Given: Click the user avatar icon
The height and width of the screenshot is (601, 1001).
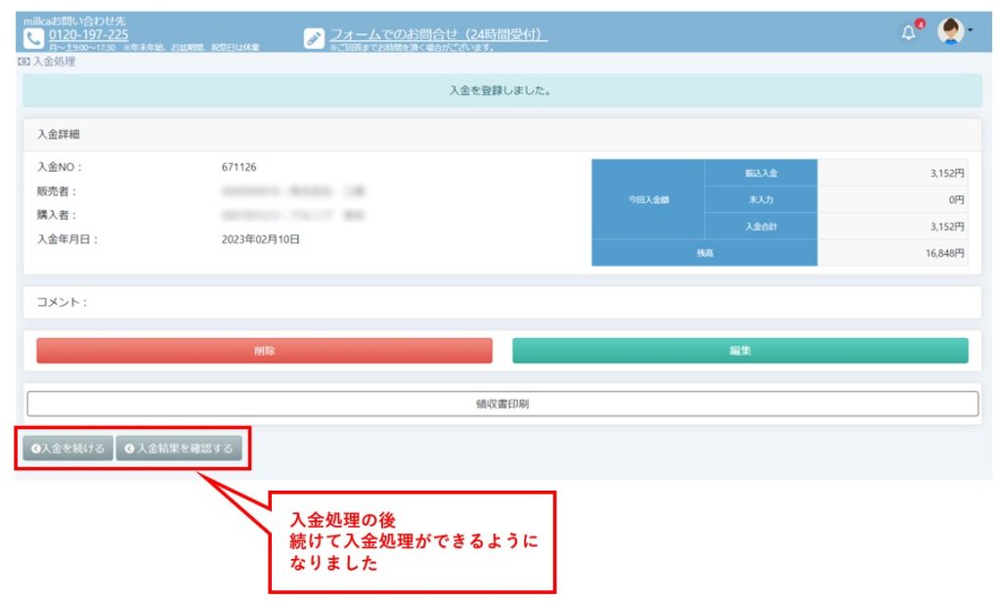Looking at the screenshot, I should coord(949,32).
